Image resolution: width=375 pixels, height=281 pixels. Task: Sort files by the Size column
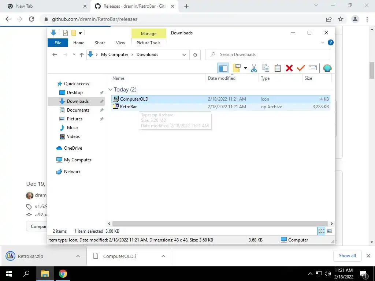[x=317, y=78]
